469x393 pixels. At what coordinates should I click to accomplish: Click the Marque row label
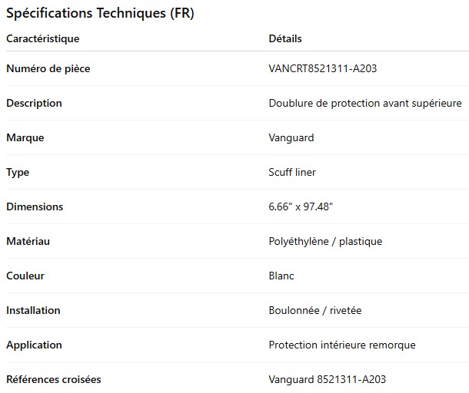click(25, 138)
